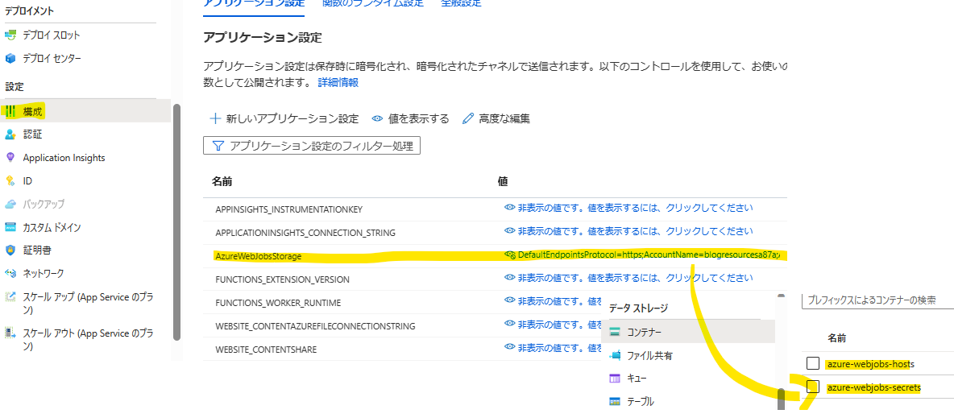The height and width of the screenshot is (418, 954).
Task: Click the カスタム ドメイン icon
Action: pyautogui.click(x=10, y=227)
